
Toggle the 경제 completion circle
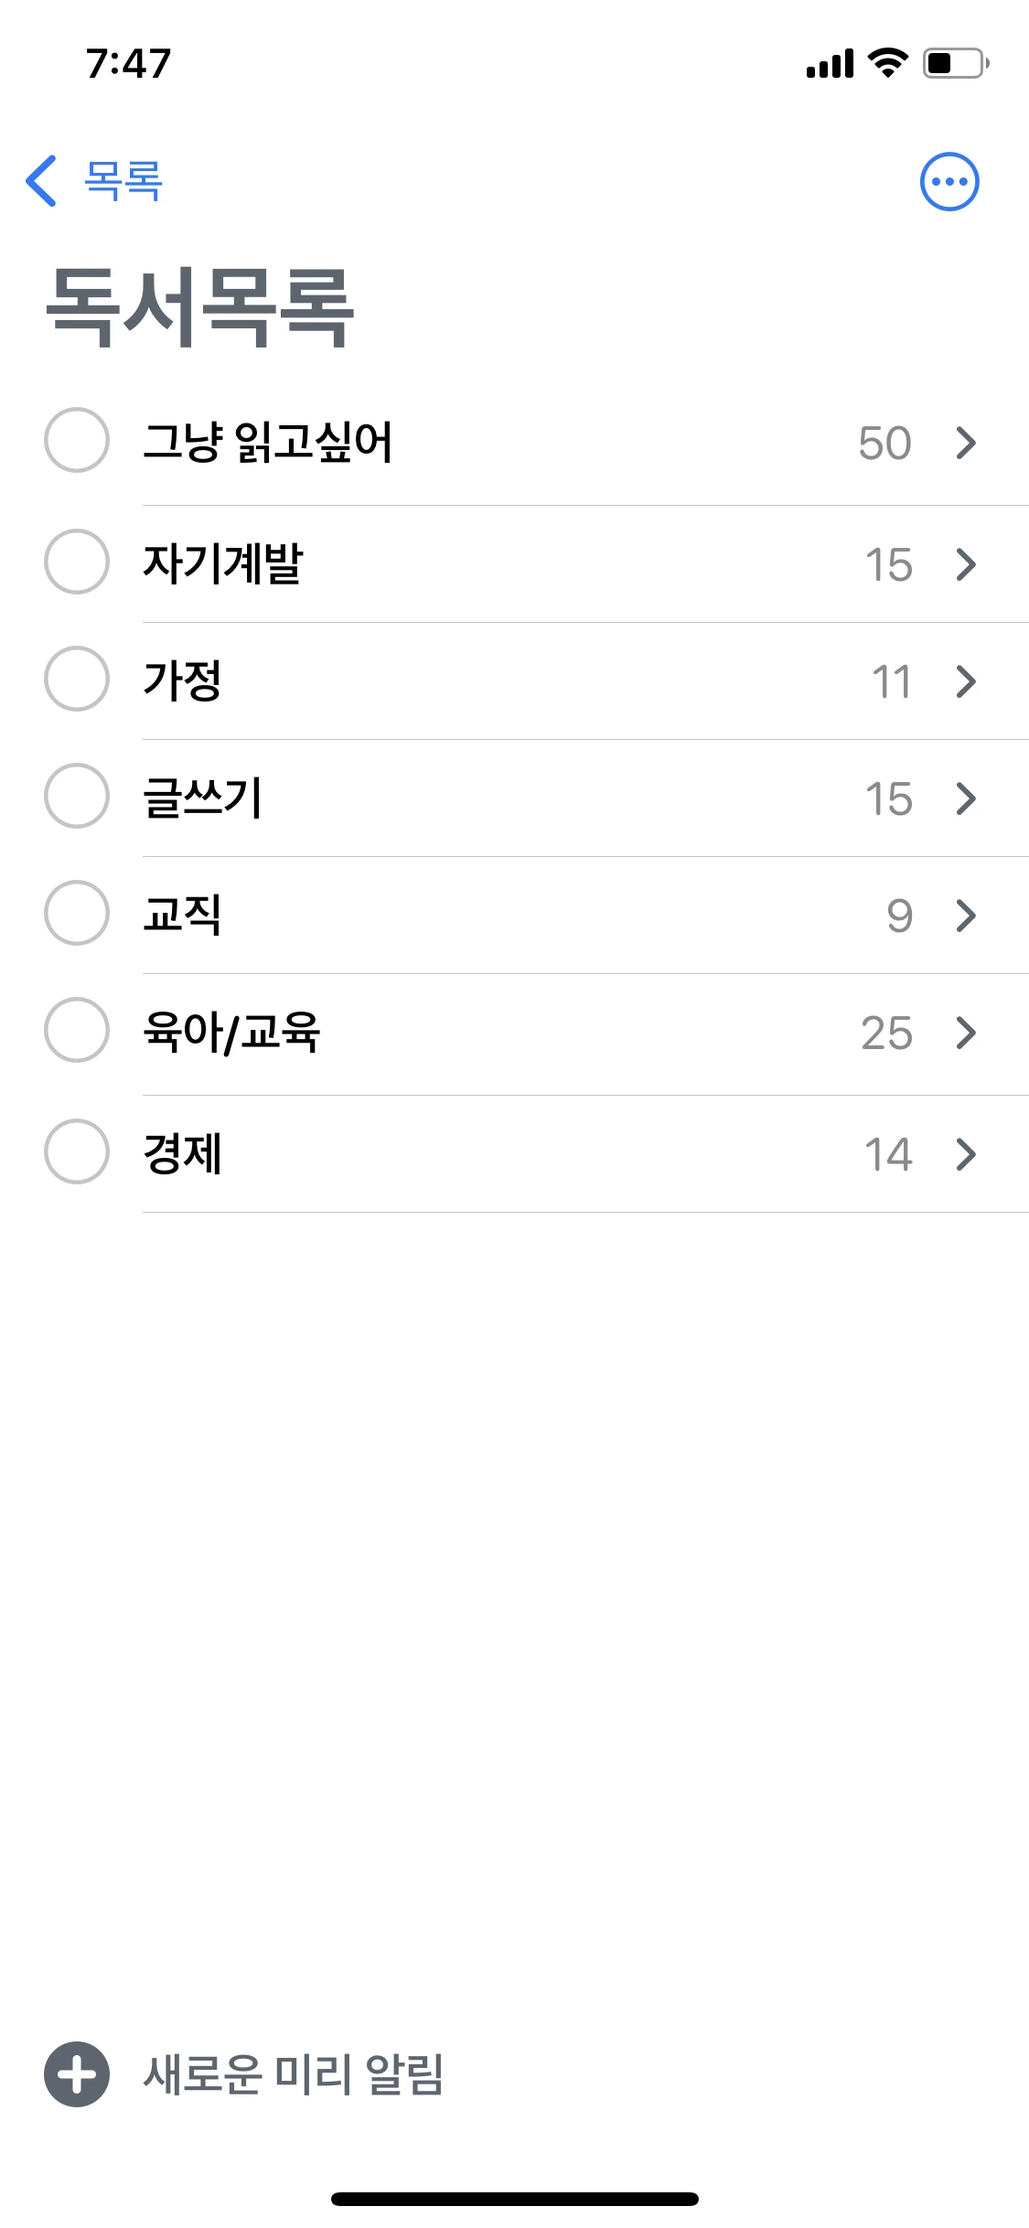coord(77,1151)
